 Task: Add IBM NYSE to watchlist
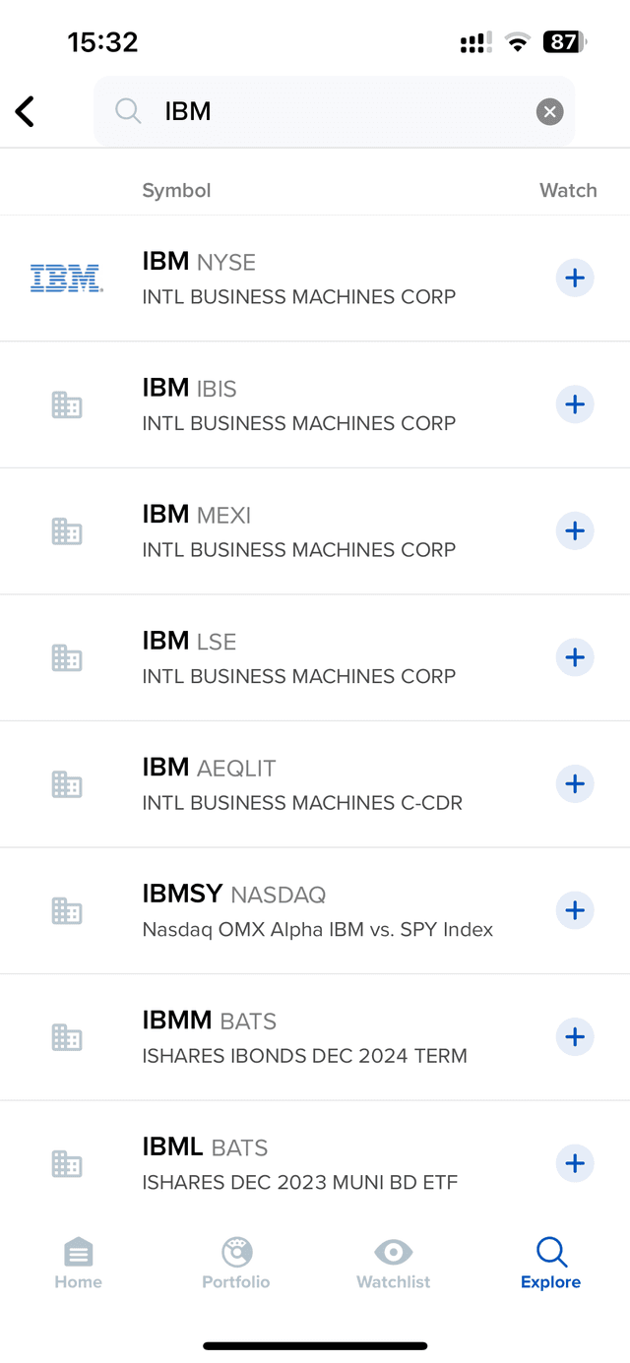(575, 278)
